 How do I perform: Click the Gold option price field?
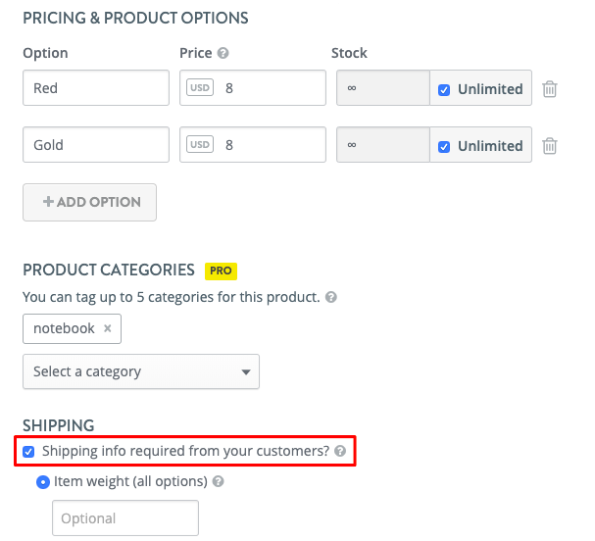click(253, 144)
